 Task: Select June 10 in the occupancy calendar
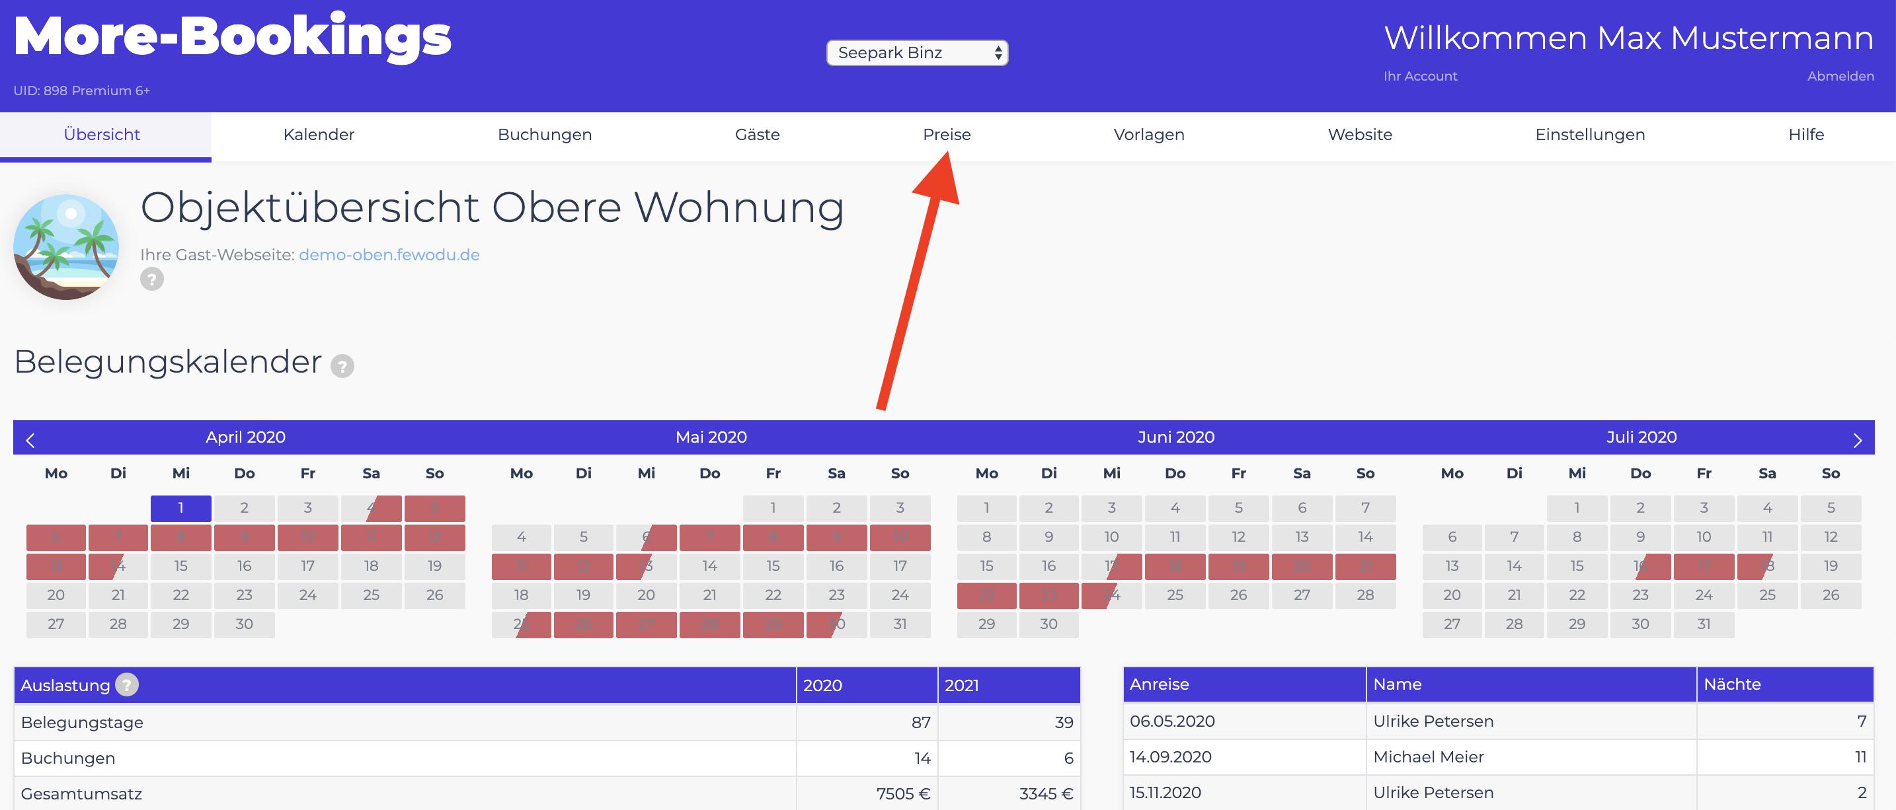click(x=1111, y=537)
